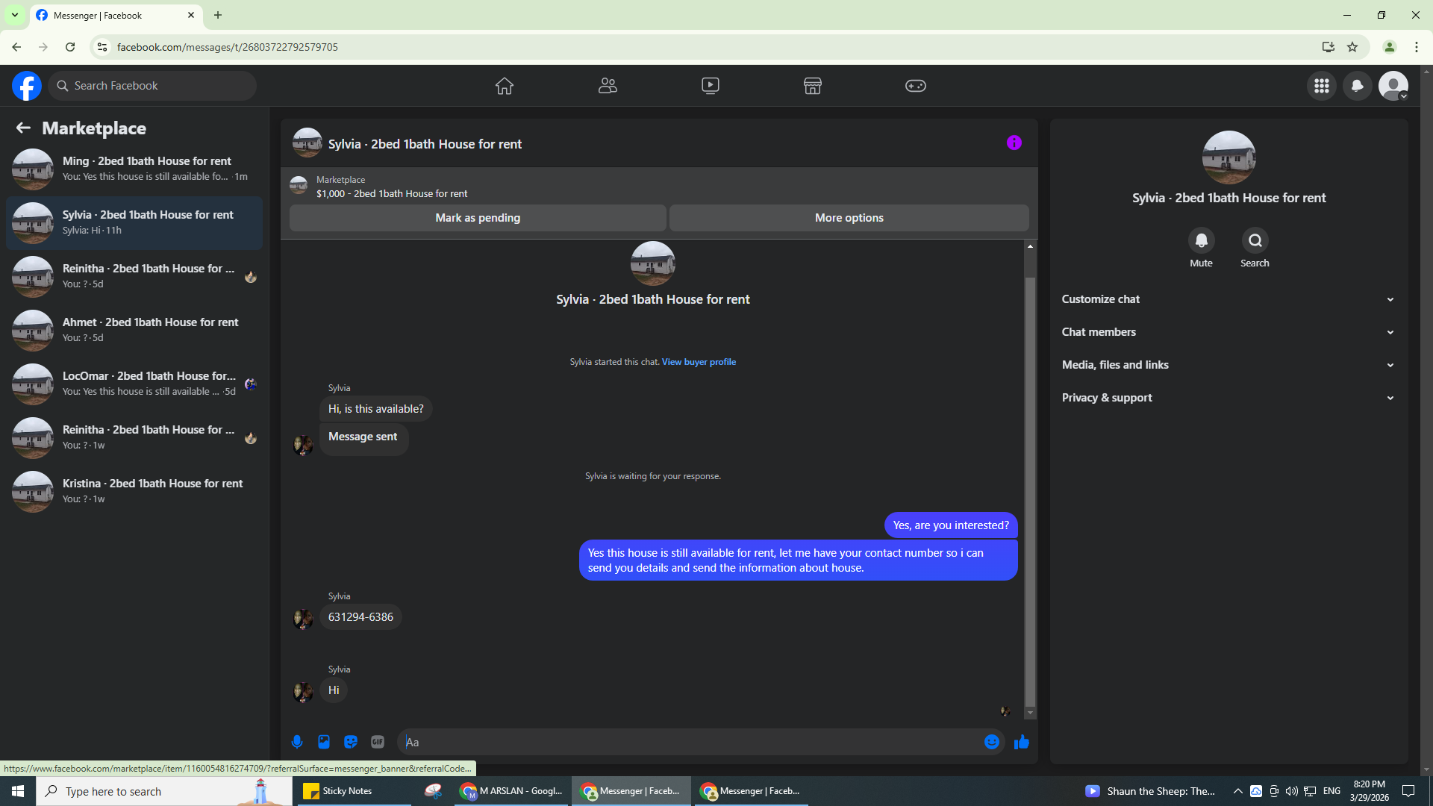Open the Windows notification center
Viewport: 1433px width, 806px height.
coord(1408,791)
